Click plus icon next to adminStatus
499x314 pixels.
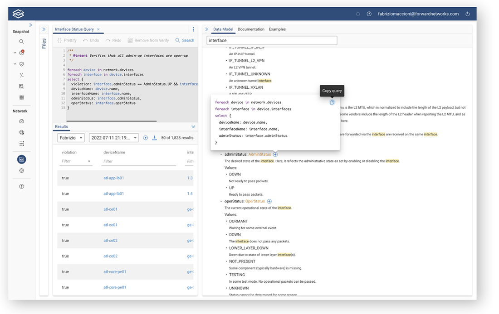click(x=275, y=155)
